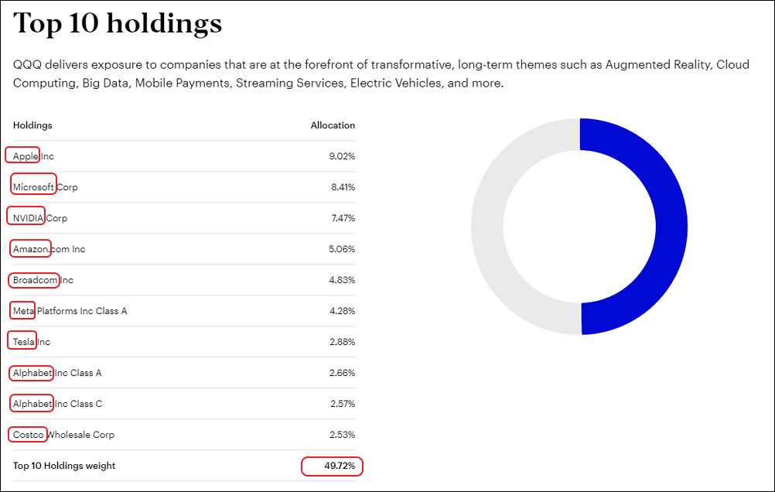
Task: Click the 2.57% allocation for Alphabet Class C
Action: point(343,404)
